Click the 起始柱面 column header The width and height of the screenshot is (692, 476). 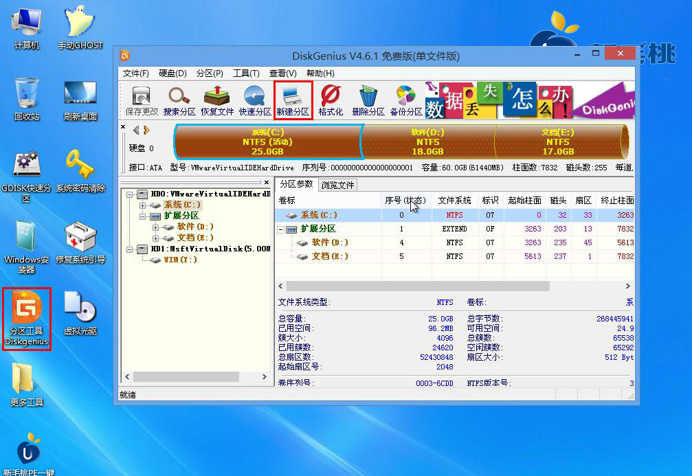coord(524,201)
